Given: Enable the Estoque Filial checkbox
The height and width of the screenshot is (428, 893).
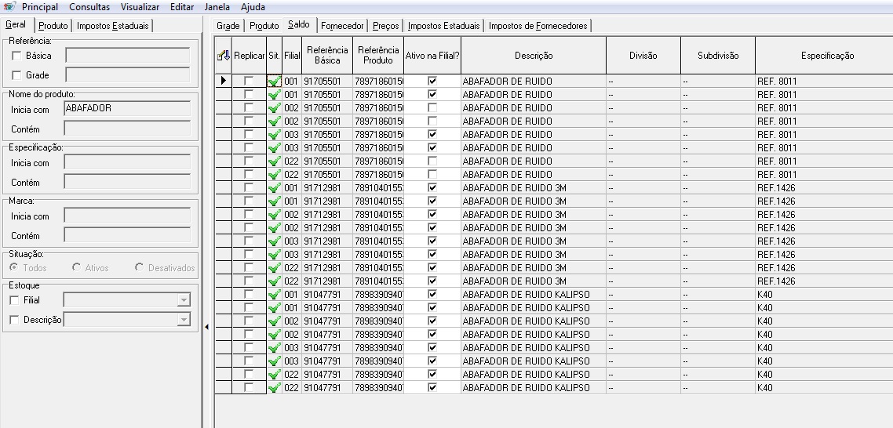Looking at the screenshot, I should pyautogui.click(x=15, y=300).
